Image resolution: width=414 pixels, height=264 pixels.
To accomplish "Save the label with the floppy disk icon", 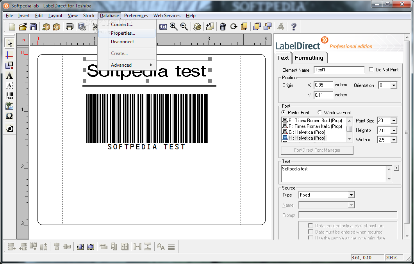I will click(x=33, y=27).
